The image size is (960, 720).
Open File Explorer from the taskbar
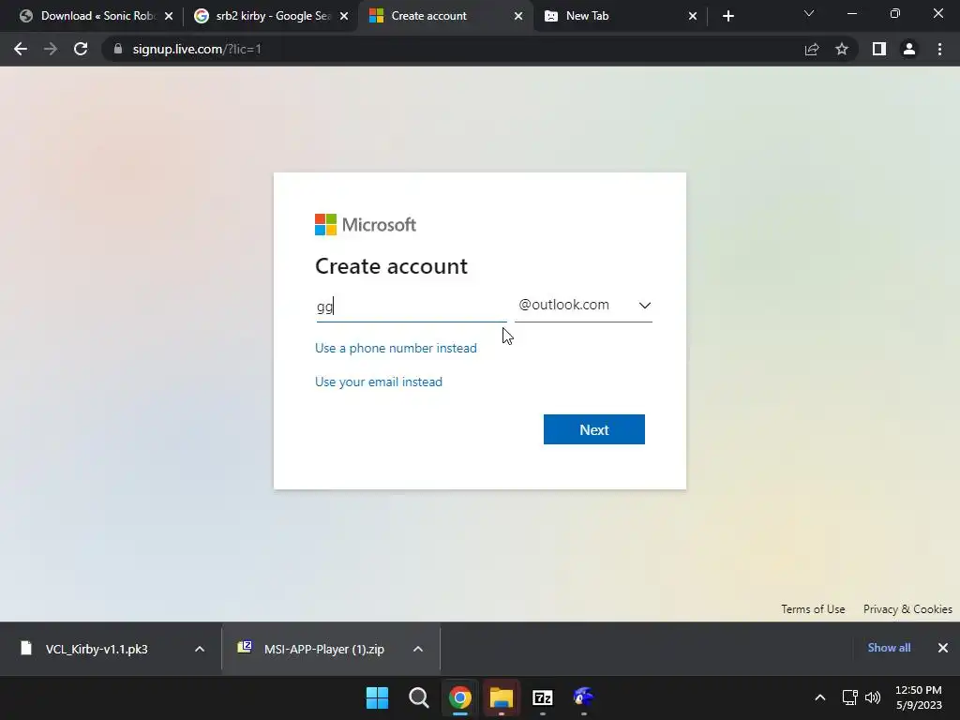[502, 697]
